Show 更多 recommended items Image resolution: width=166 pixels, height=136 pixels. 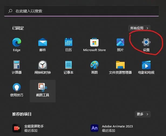(143, 114)
